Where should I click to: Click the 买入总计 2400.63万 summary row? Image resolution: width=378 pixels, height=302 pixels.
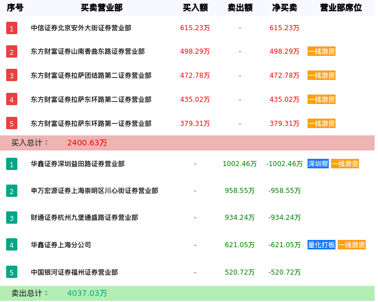click(x=187, y=143)
